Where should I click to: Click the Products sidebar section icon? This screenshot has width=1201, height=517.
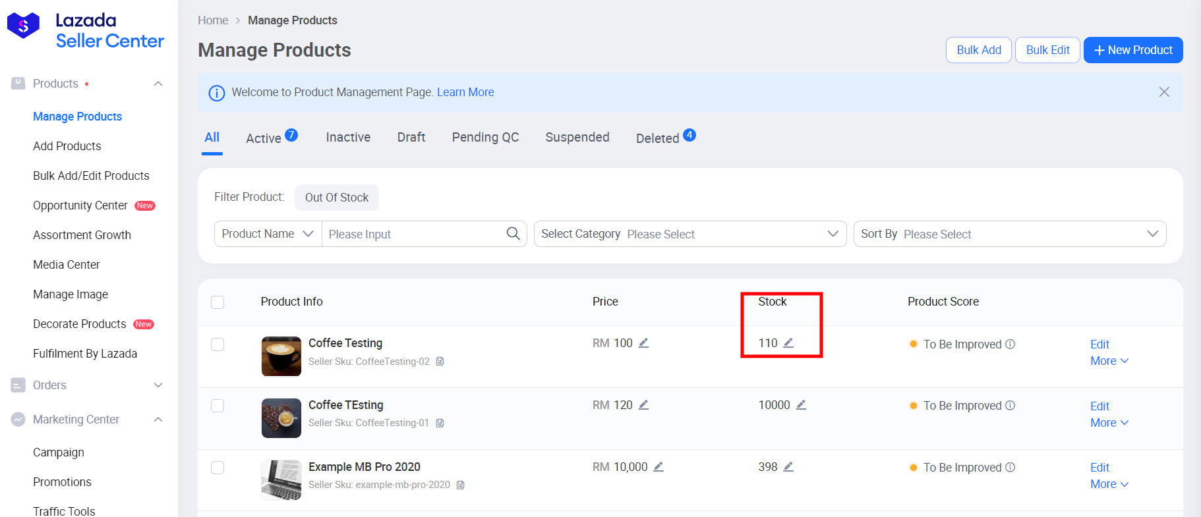coord(18,84)
